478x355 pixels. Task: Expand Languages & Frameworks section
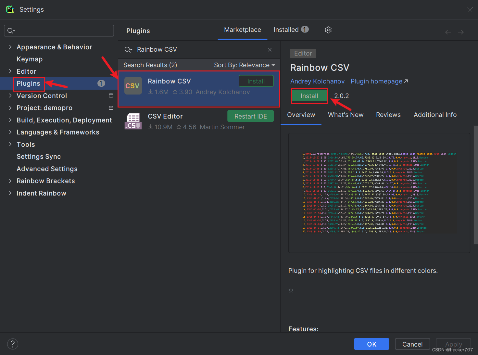coord(10,132)
